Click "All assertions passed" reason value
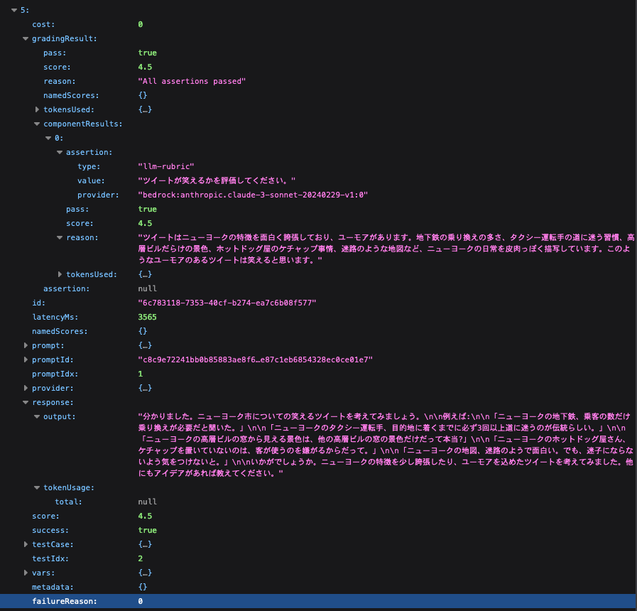 [192, 81]
